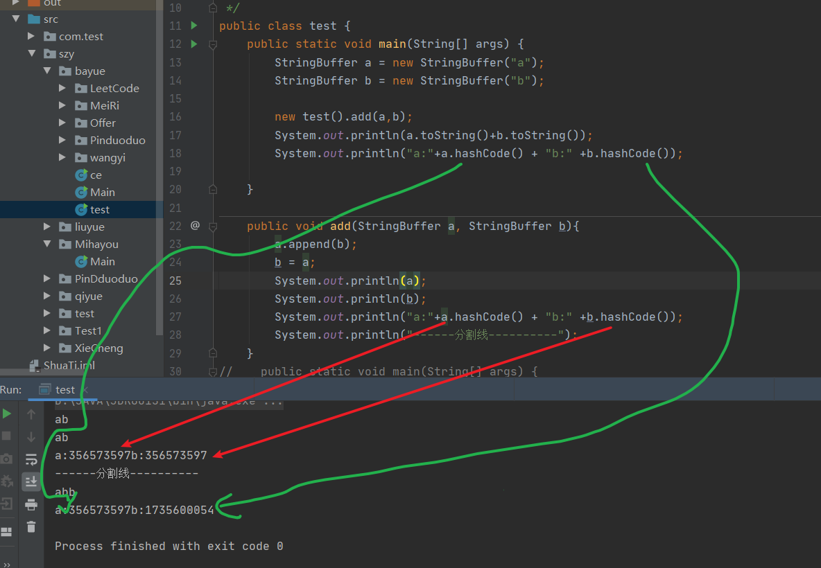Click the LeetCode package folder icon
821x568 pixels.
point(80,89)
